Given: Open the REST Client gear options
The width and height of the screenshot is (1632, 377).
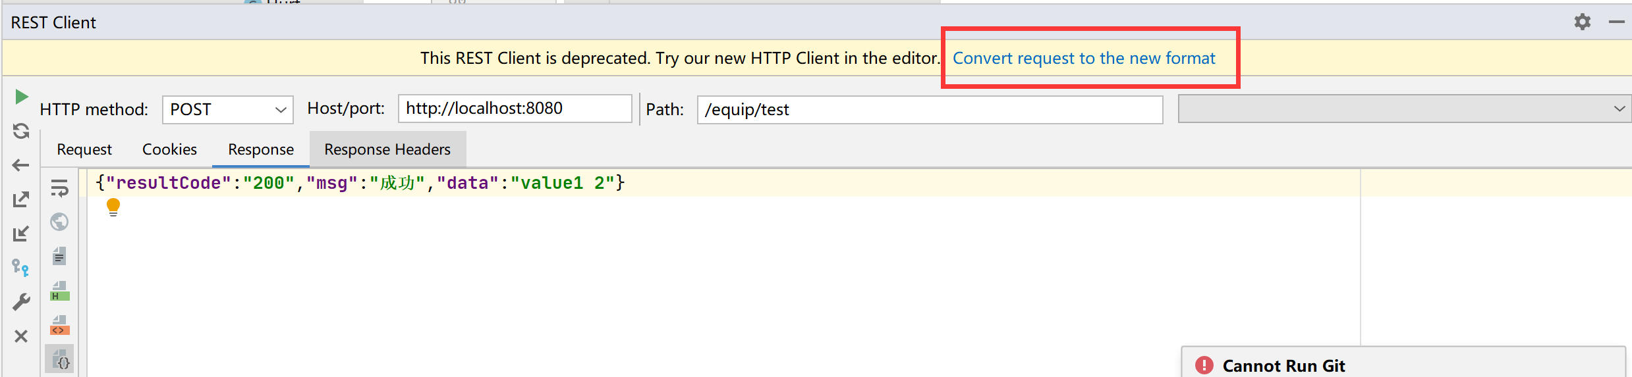Looking at the screenshot, I should coord(1583,22).
